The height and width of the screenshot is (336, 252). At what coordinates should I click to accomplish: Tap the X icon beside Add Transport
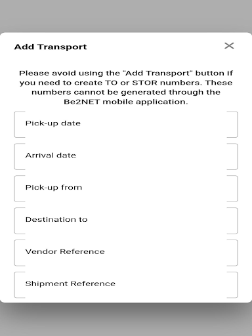coord(229,46)
